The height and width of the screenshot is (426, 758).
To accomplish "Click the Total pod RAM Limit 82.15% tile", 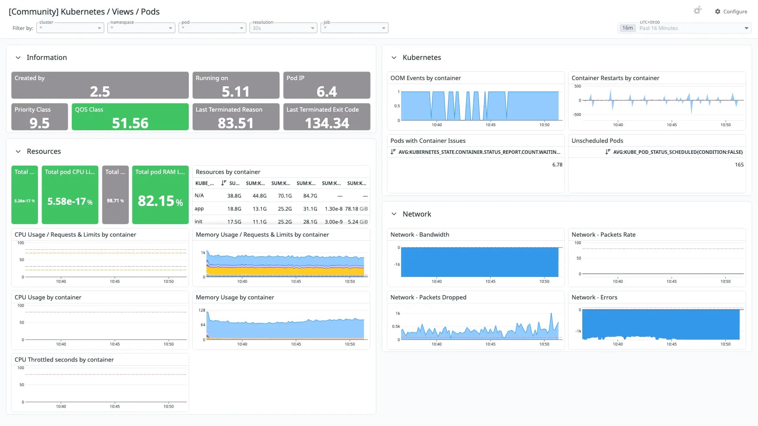I will [x=160, y=195].
